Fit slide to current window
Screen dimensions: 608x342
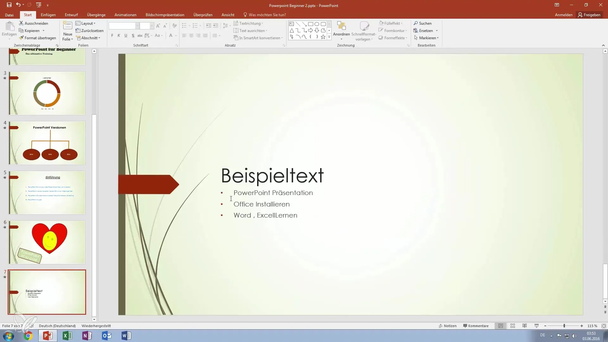click(x=604, y=326)
